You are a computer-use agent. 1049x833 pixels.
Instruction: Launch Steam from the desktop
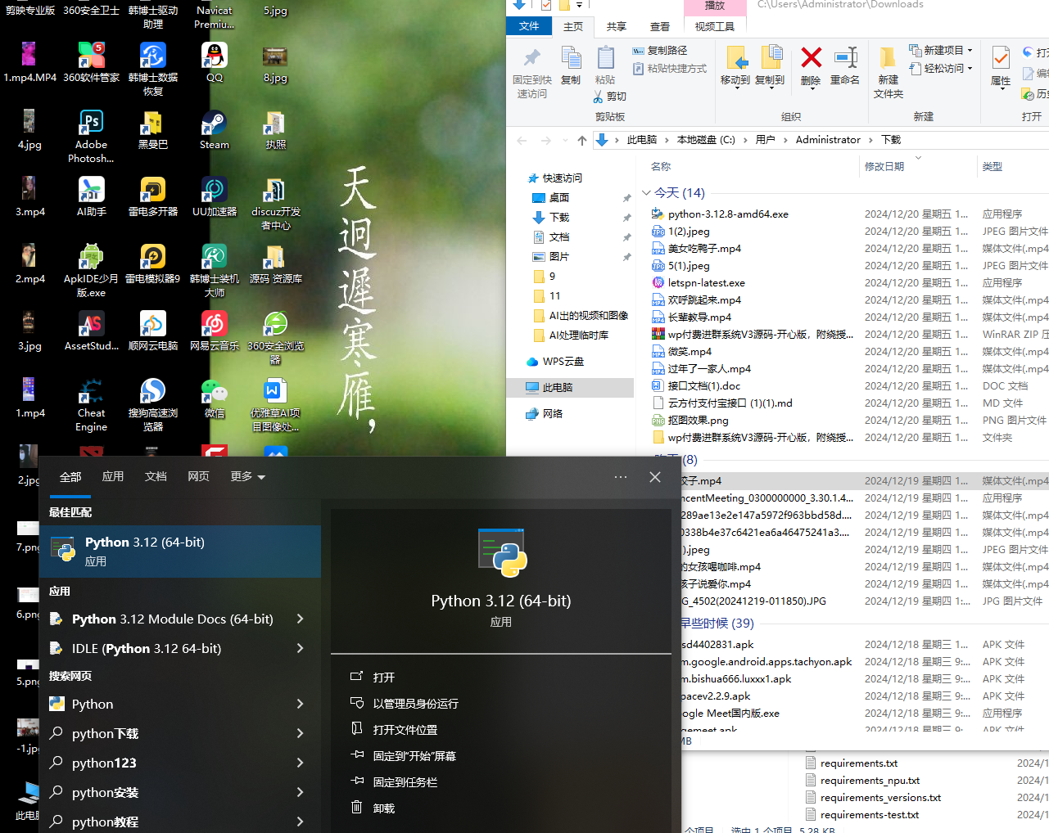215,129
